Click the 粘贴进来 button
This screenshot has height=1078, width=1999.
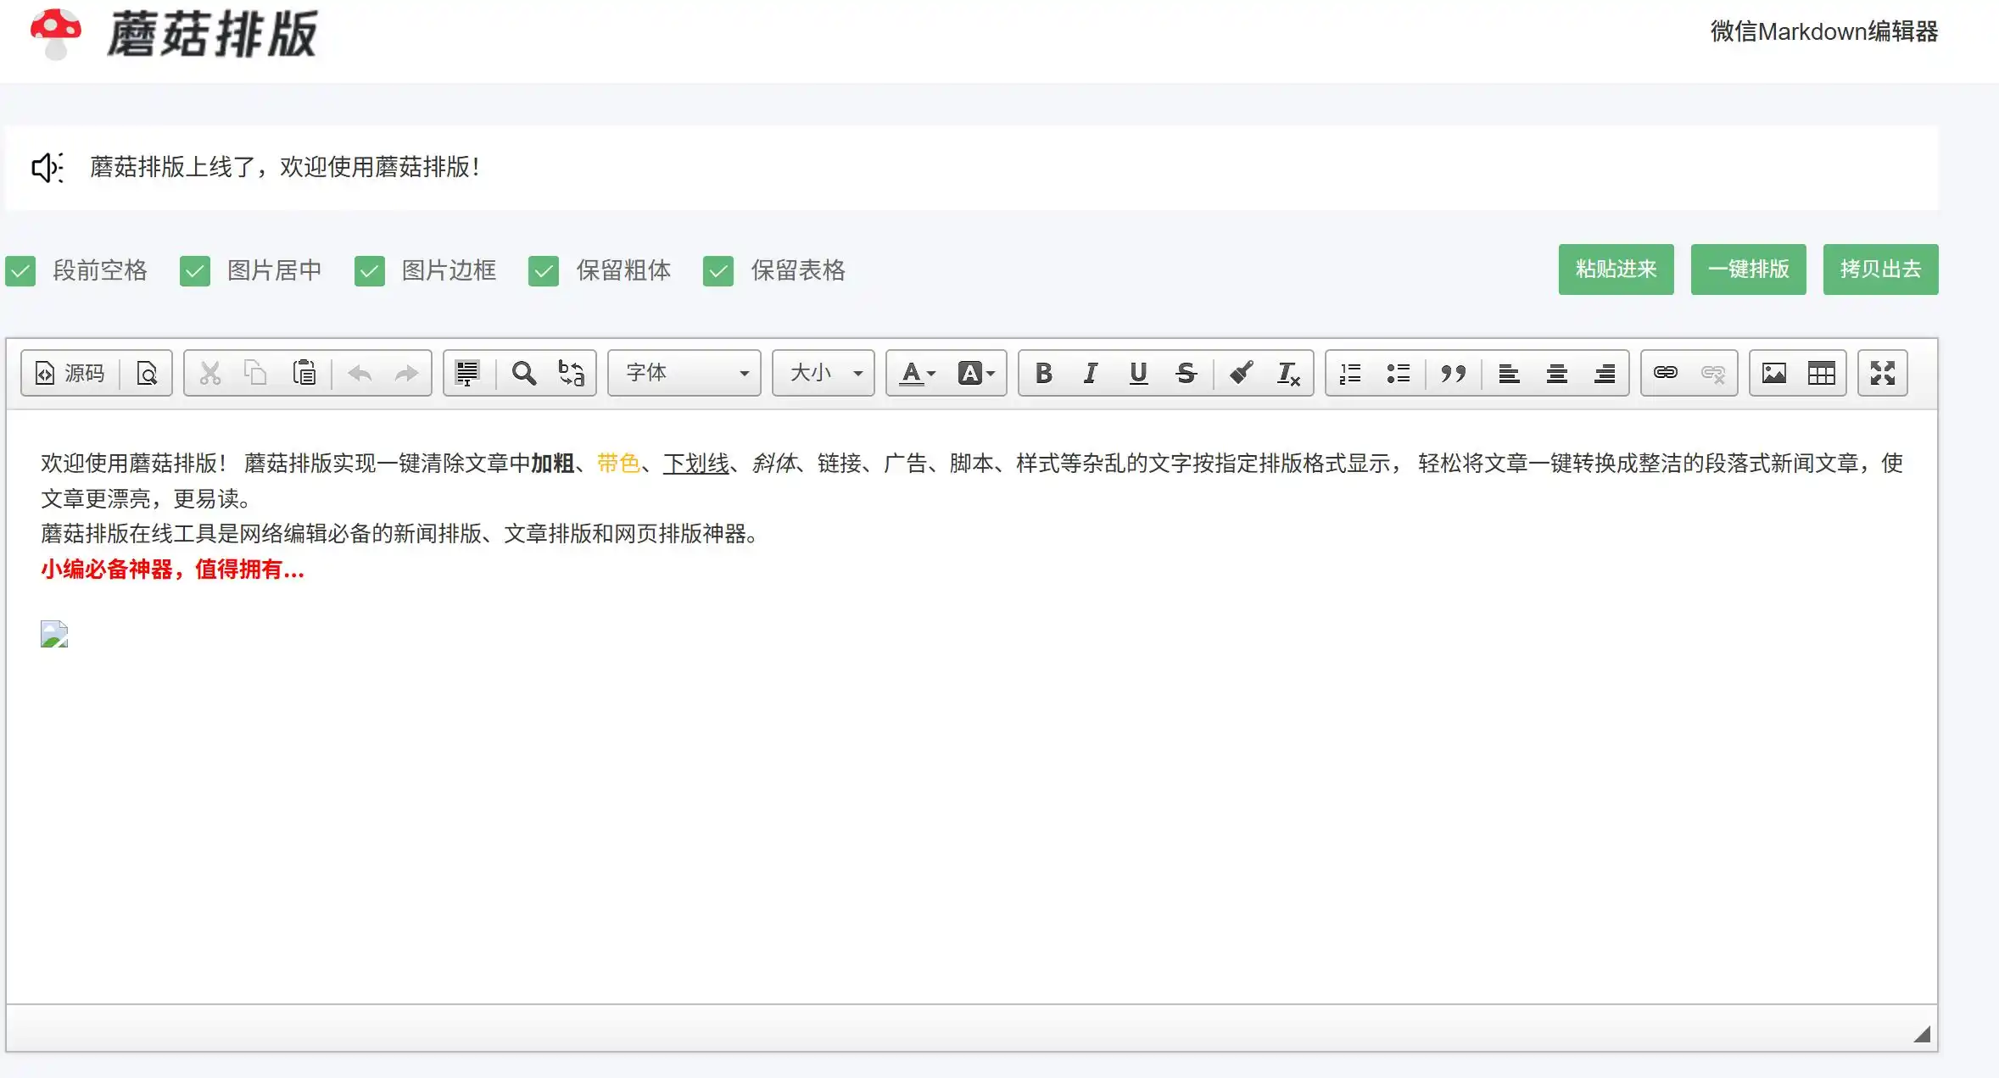(1617, 269)
